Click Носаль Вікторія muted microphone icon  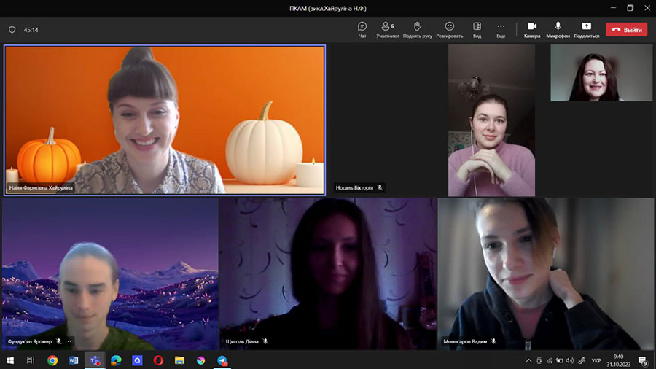tap(380, 188)
